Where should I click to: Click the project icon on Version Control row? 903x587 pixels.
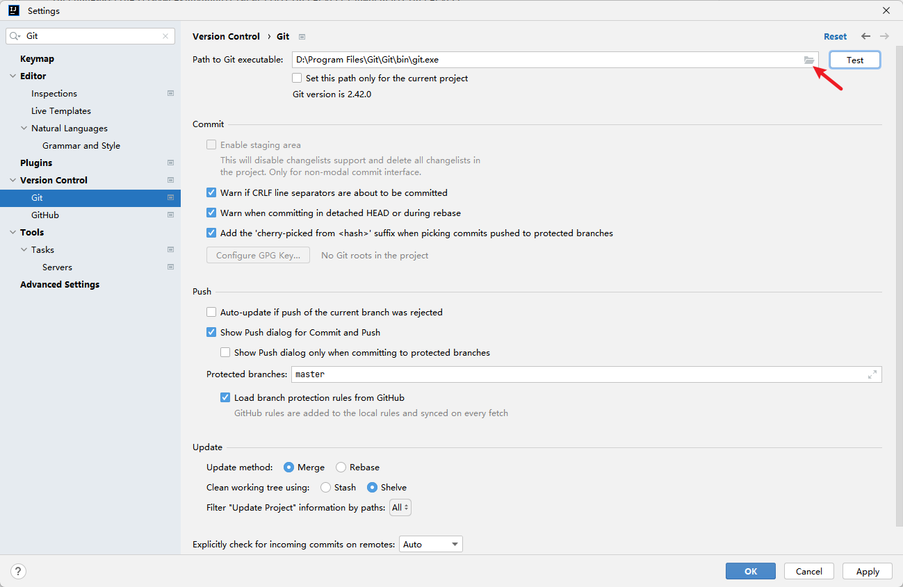click(170, 181)
